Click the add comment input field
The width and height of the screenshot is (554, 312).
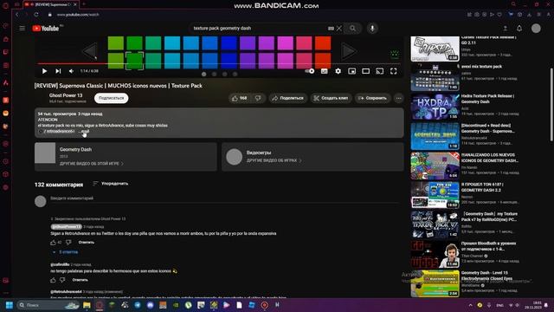[225, 199]
